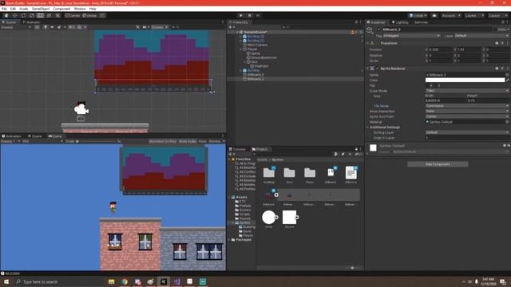511x287 pixels.
Task: Select the Square sprite asset
Action: (x=289, y=218)
